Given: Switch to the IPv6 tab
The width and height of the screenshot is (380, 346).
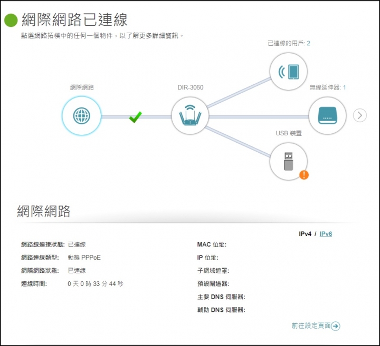Looking at the screenshot, I should [x=326, y=234].
